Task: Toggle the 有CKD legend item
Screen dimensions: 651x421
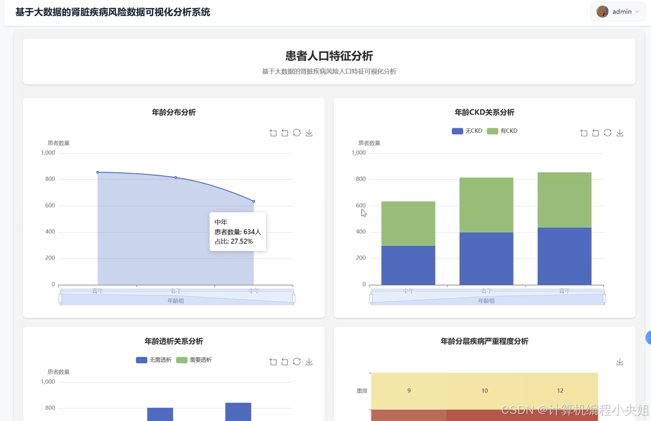Action: tap(502, 131)
